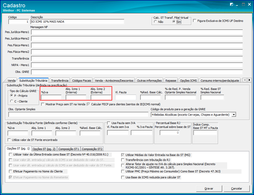Choose P - Próprio for Tipo de Cálculo GNRE
This screenshot has width=254, height=195.
pyautogui.click(x=11, y=95)
